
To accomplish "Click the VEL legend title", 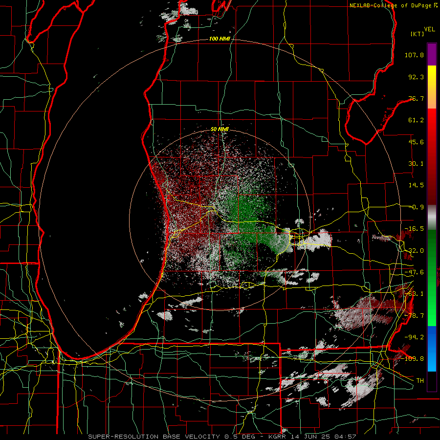I will (429, 29).
